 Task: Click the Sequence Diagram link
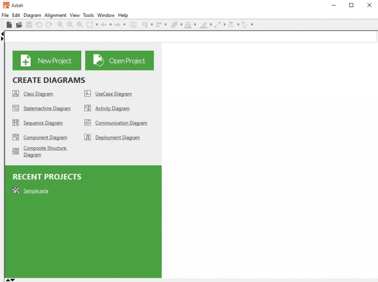[x=43, y=123]
